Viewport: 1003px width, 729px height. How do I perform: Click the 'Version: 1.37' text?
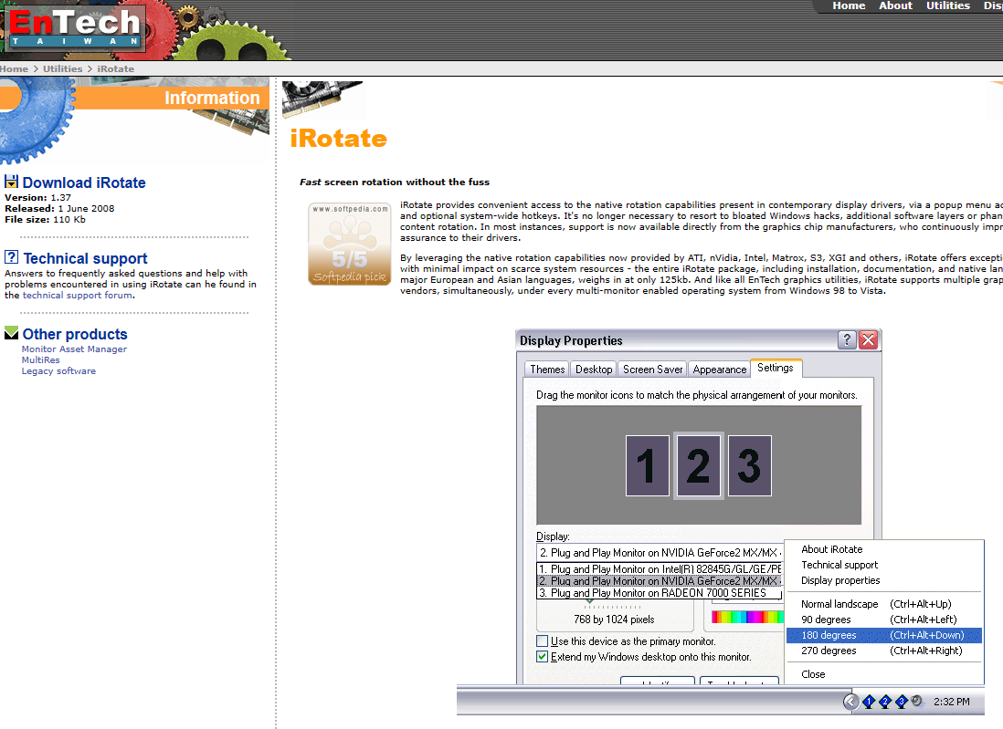point(37,197)
